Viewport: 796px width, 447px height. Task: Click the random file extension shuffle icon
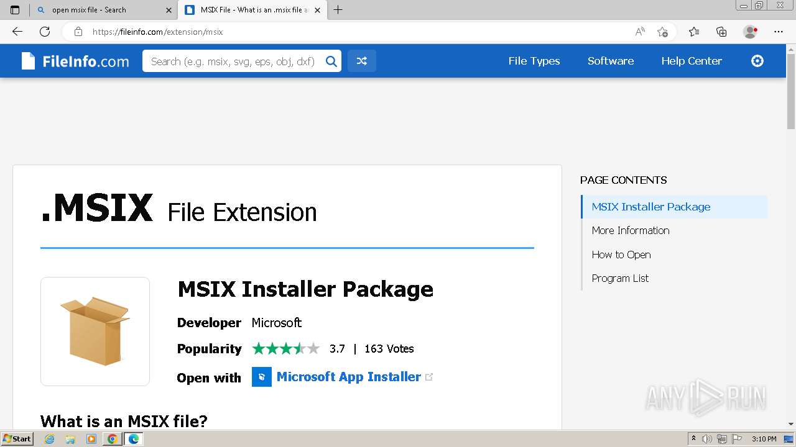[x=361, y=61]
